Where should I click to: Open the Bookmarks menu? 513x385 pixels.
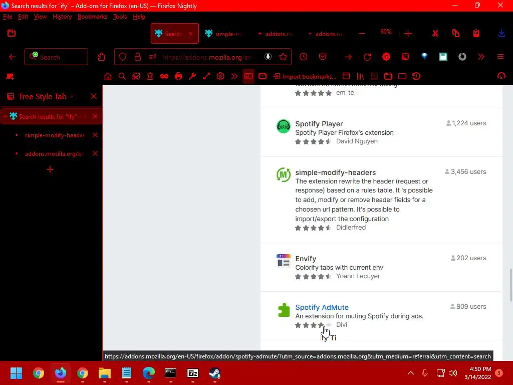coord(92,17)
